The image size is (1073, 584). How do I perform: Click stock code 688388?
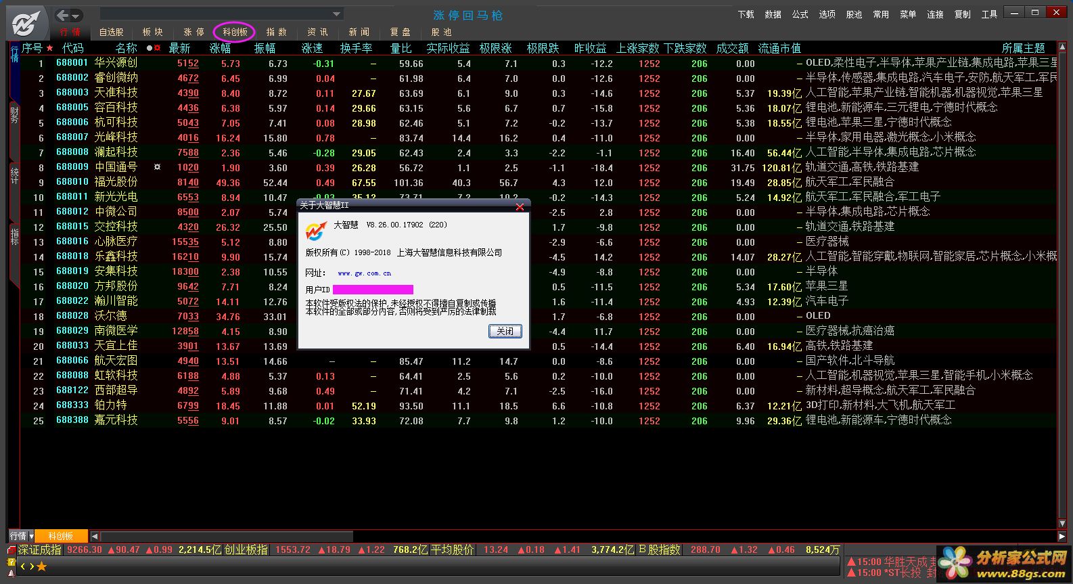[72, 420]
